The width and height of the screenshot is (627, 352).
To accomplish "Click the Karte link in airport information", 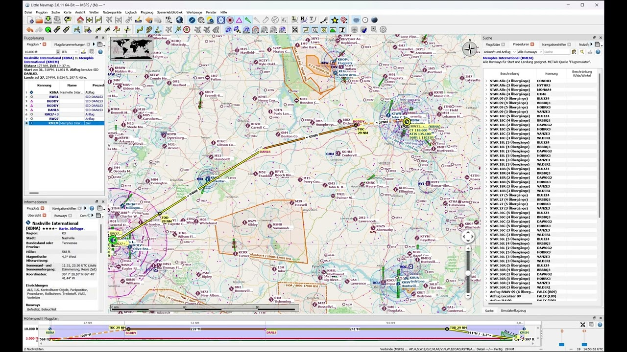I will coord(64,228).
